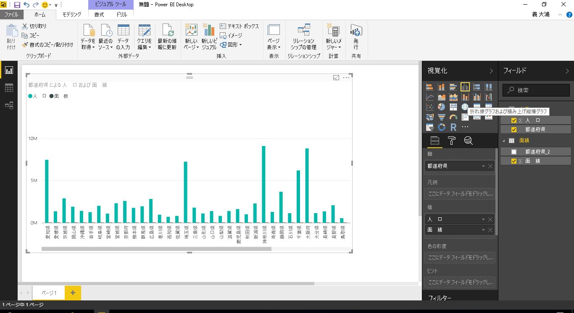The image size is (574, 313).
Task: Select the highlighted clustered column chart visual
Action: tap(465, 87)
